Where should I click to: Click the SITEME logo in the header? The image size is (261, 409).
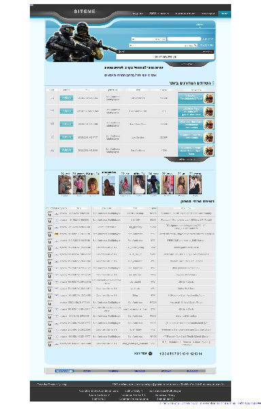(84, 12)
